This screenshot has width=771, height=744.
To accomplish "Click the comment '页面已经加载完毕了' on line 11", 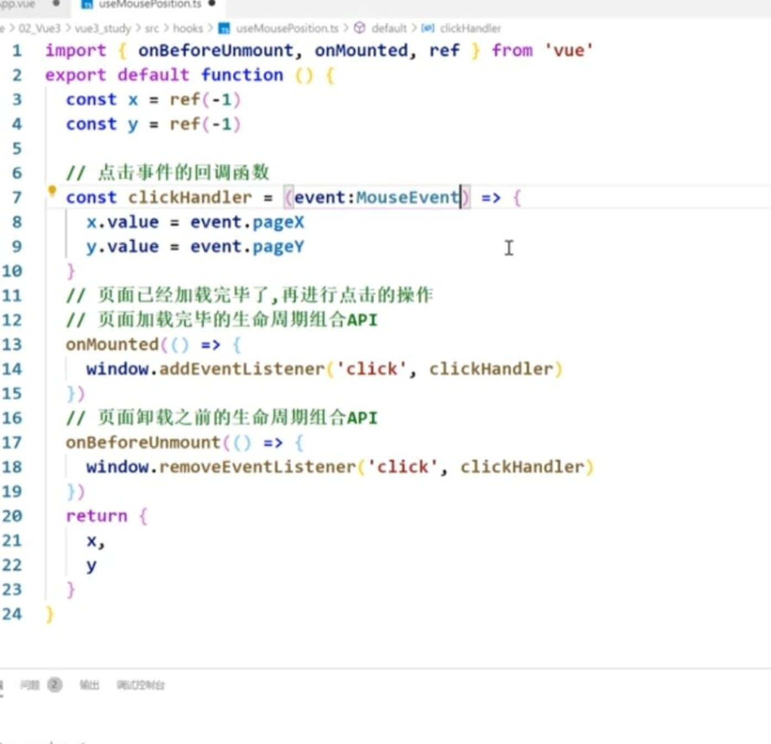I will 183,295.
